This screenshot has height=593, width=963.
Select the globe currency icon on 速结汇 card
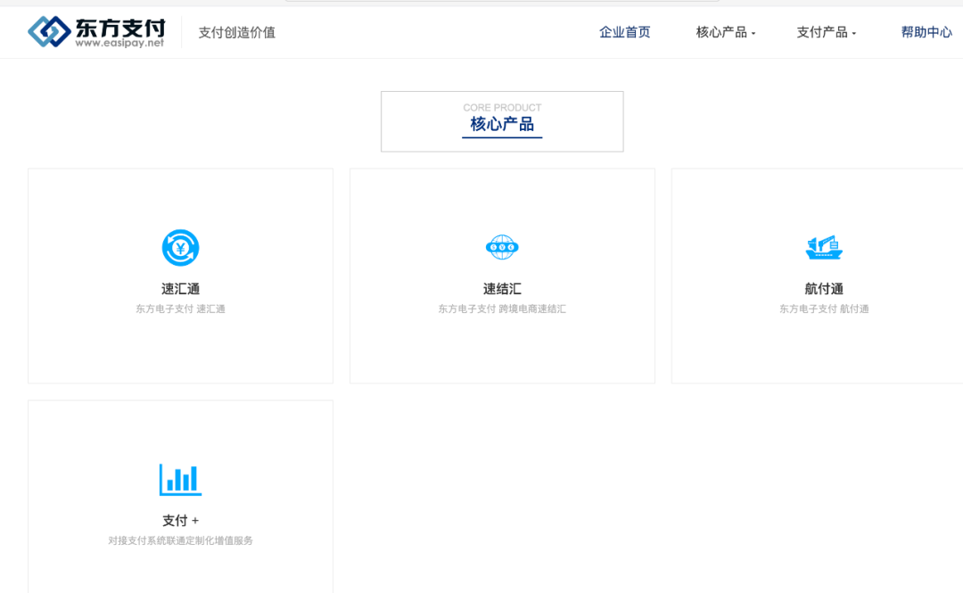pyautogui.click(x=502, y=247)
